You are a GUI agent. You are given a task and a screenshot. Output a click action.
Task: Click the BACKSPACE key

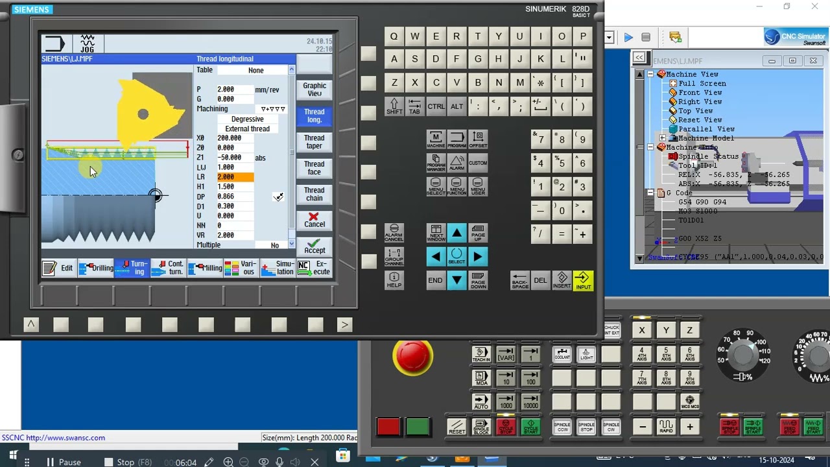pos(519,280)
